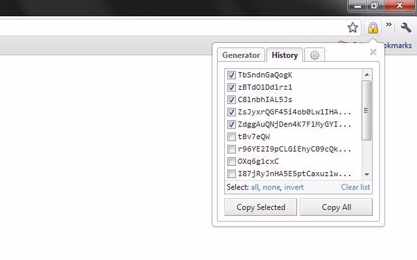Click the history list scroll down arrow
This screenshot has height=260, width=417.
pos(367,174)
